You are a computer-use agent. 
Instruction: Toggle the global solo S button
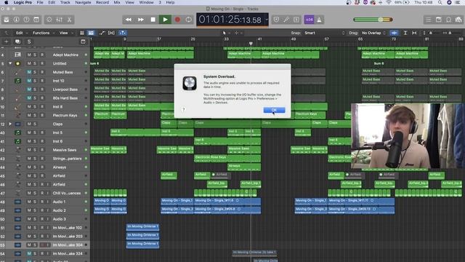click(29, 41)
